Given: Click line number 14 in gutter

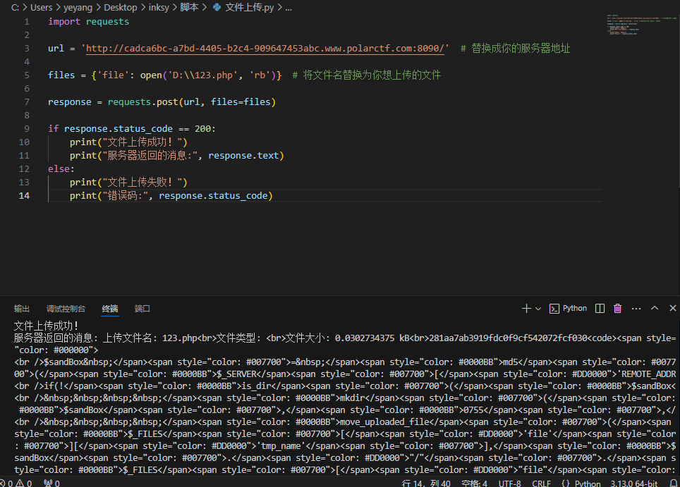Looking at the screenshot, I should coord(24,195).
